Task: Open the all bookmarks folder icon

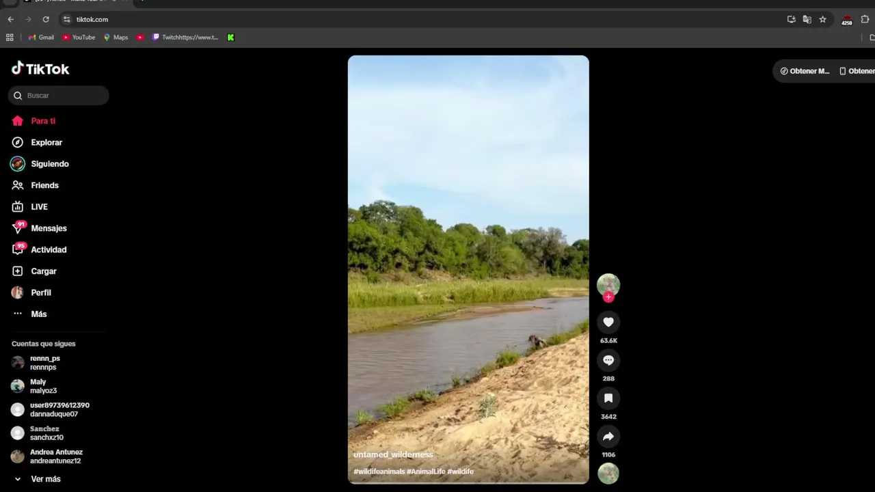Action: pyautogui.click(x=872, y=38)
